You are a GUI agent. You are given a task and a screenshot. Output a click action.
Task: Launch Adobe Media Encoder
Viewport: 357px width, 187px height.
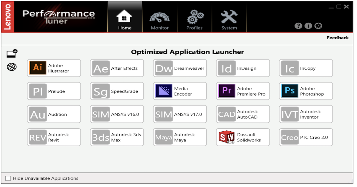coord(180,91)
